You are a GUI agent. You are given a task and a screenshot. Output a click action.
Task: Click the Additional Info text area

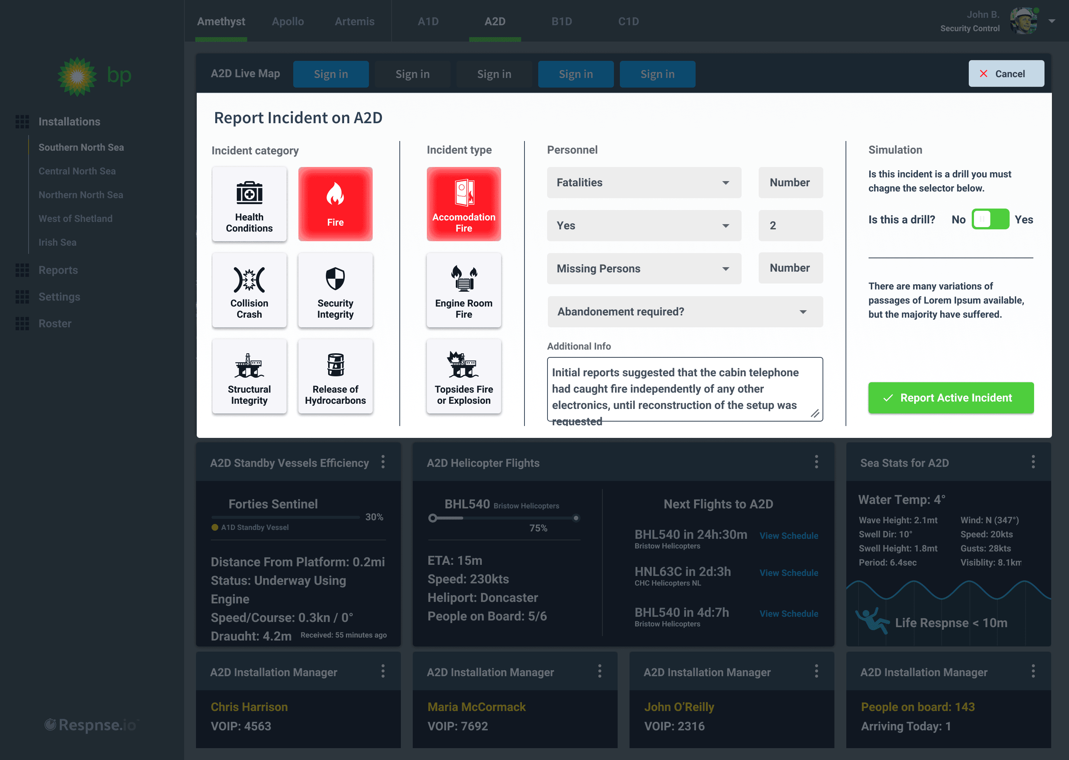click(x=684, y=389)
